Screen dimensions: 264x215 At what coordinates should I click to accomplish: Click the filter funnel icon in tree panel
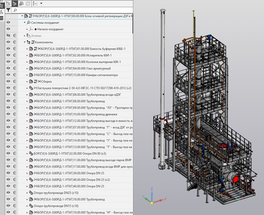pos(8,10)
